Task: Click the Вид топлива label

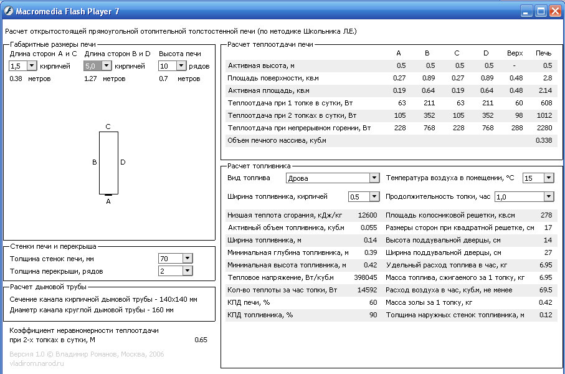Action: click(x=249, y=178)
